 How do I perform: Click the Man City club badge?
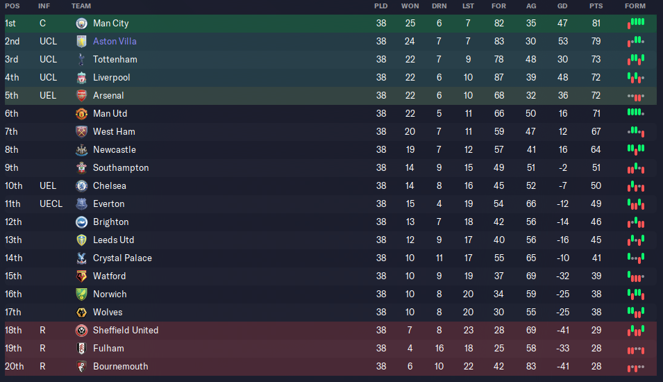pyautogui.click(x=81, y=23)
